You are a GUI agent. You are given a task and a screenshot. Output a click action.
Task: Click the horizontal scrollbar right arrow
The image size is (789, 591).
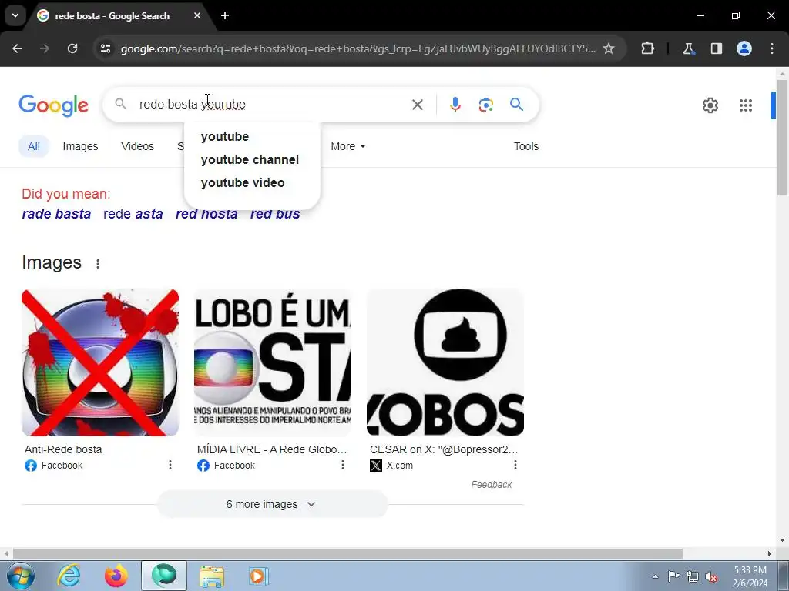tap(770, 553)
